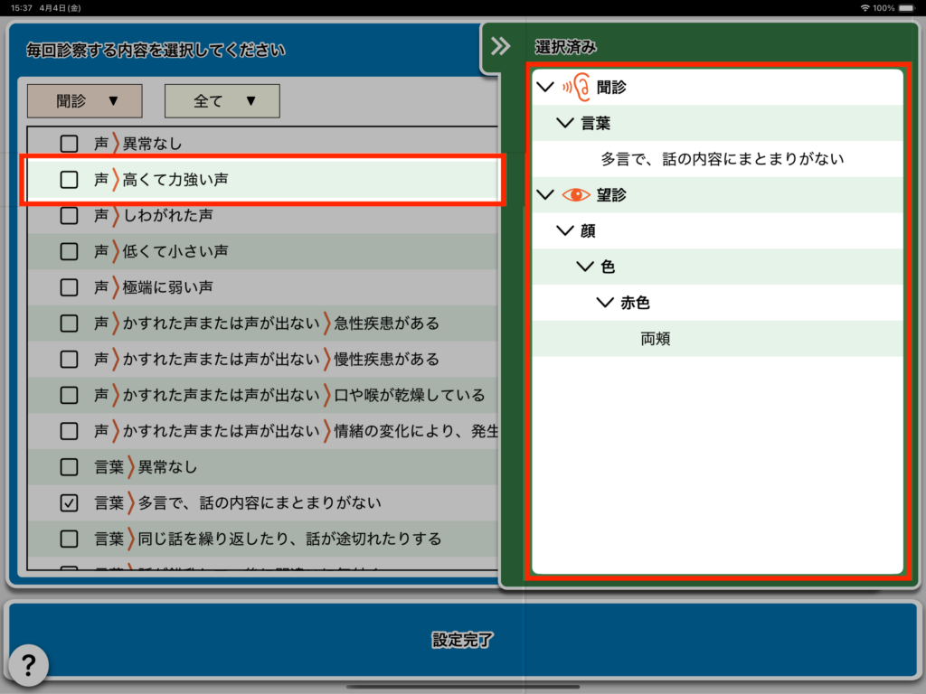This screenshot has height=694, width=926.
Task: Collapse the 色 tree node
Action: [x=585, y=267]
